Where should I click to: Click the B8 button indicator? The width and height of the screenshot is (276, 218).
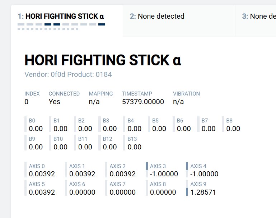(x=233, y=129)
